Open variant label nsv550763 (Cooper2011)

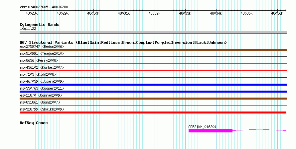[42, 88]
